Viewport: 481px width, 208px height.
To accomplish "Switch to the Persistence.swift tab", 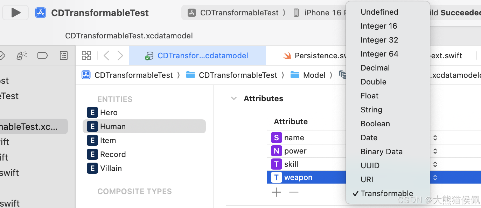I will (x=315, y=55).
